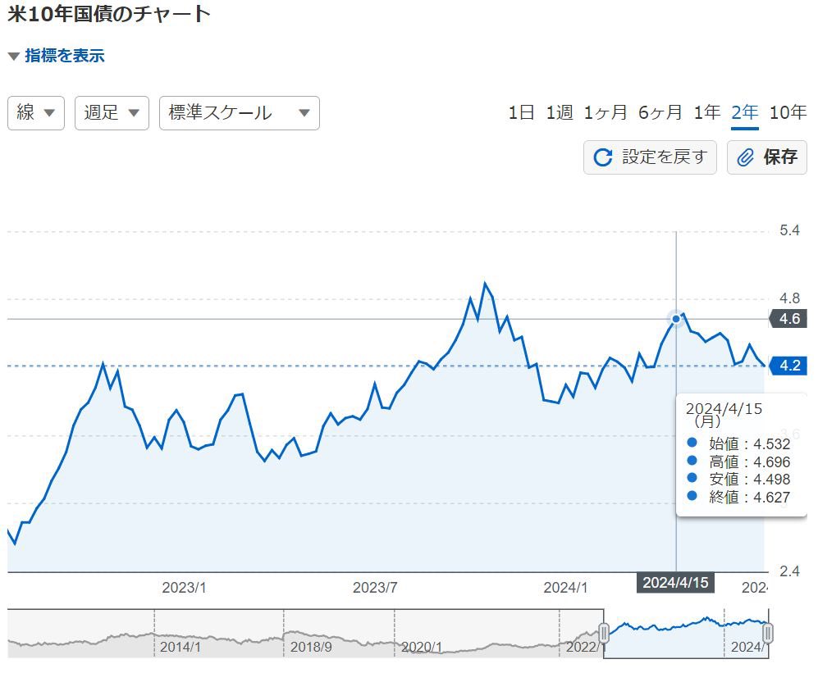Click the 4.6 crosshair price label
The height and width of the screenshot is (673, 818).
[x=788, y=319]
